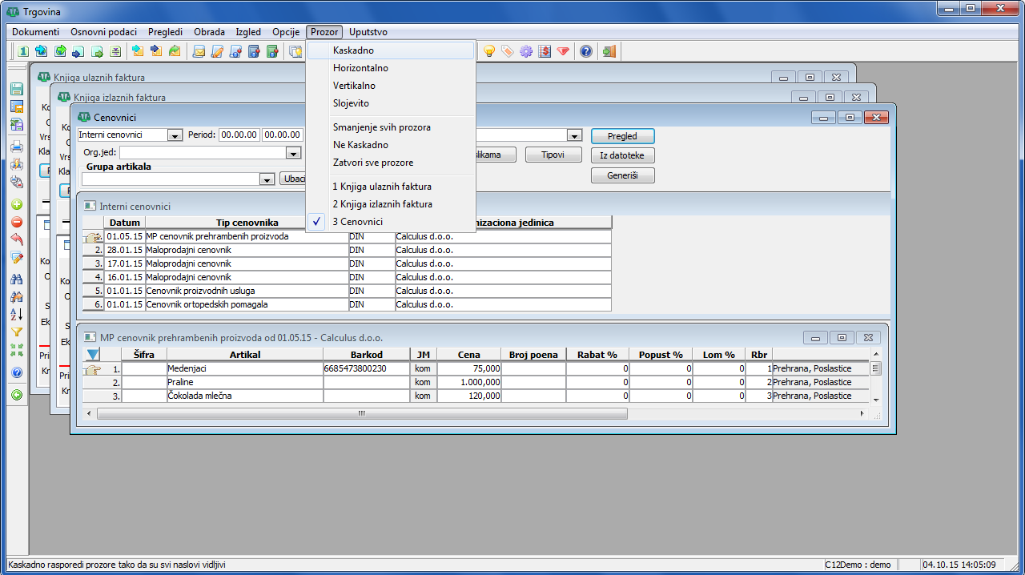1025x575 pixels.
Task: Click the red undo arrow icon
Action: [x=17, y=239]
